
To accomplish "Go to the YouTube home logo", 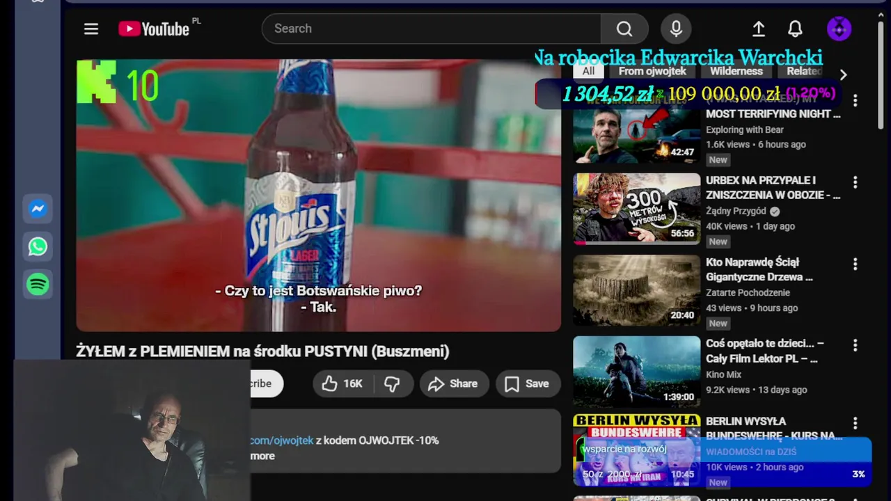I will pyautogui.click(x=154, y=29).
